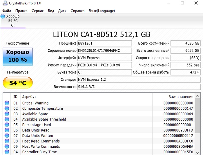Click the total host writes value 6052 GB
This screenshot has width=203, height=155.
pyautogui.click(x=186, y=51)
